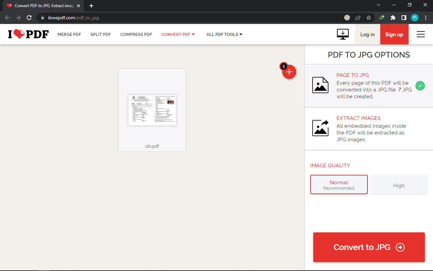Choose High image quality
This screenshot has width=433, height=271.
pos(399,185)
